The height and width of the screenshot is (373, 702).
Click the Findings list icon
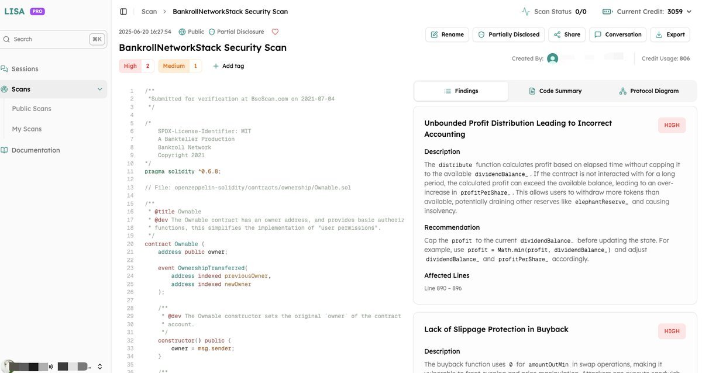pyautogui.click(x=448, y=91)
